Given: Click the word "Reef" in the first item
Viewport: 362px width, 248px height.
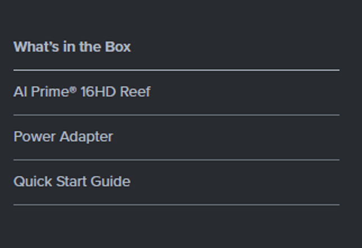Looking at the screenshot, I should click(135, 91).
